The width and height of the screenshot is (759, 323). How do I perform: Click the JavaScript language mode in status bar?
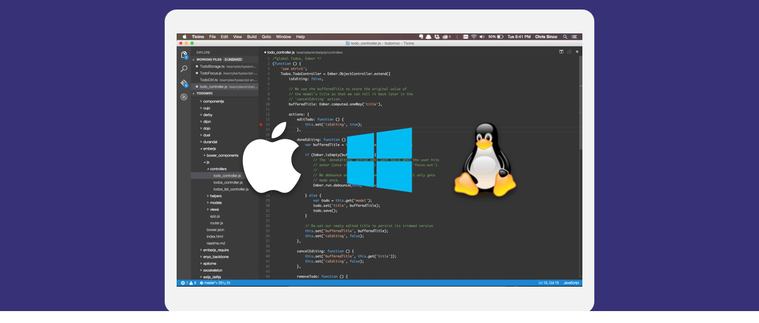tap(571, 282)
